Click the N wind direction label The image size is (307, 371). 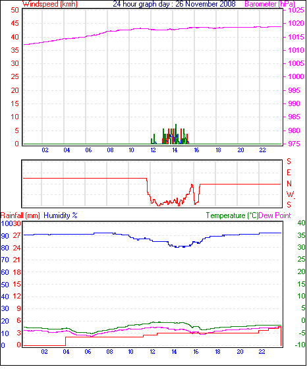[x=289, y=184]
